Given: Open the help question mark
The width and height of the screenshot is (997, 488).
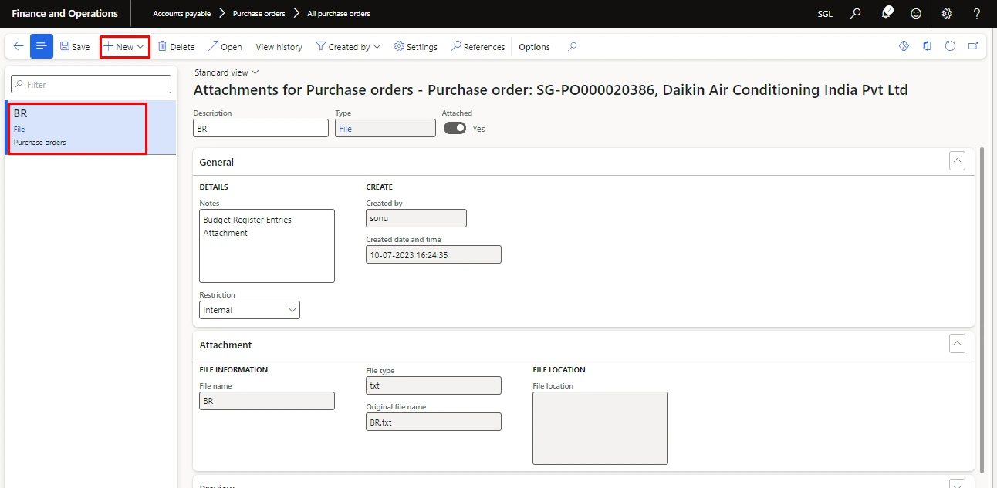Looking at the screenshot, I should [976, 13].
